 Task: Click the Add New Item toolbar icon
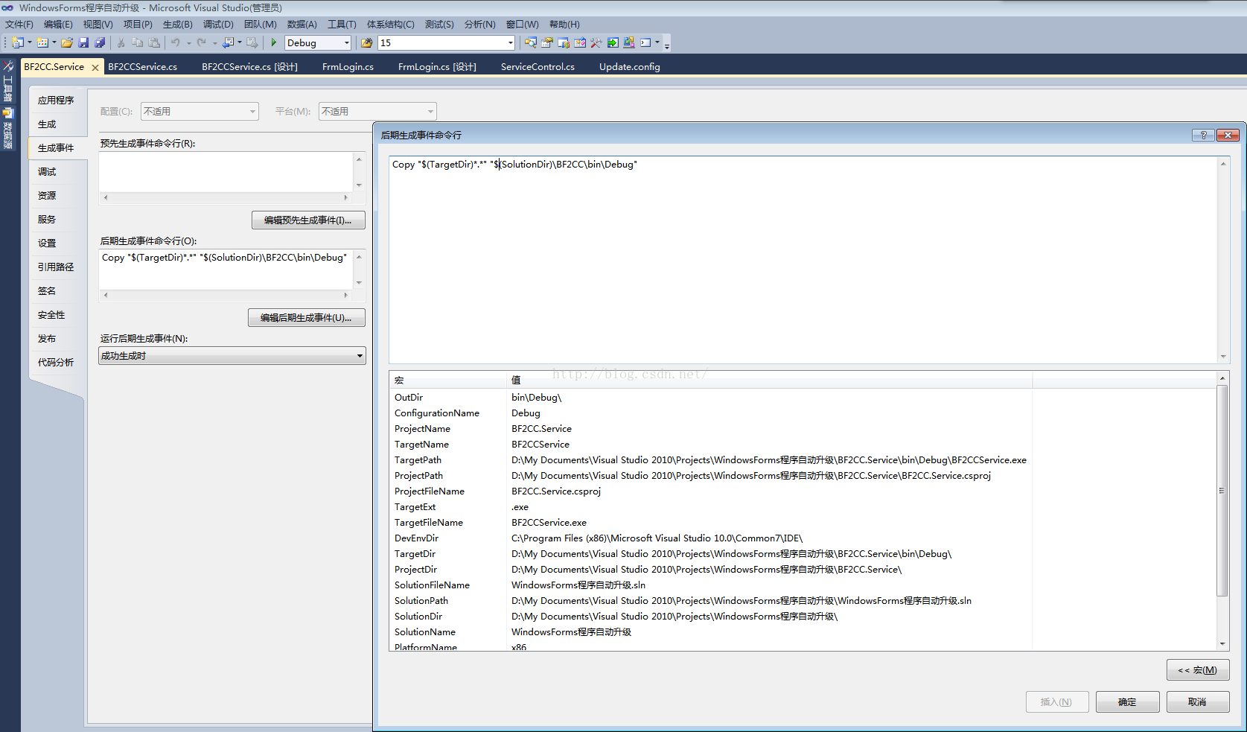click(42, 42)
